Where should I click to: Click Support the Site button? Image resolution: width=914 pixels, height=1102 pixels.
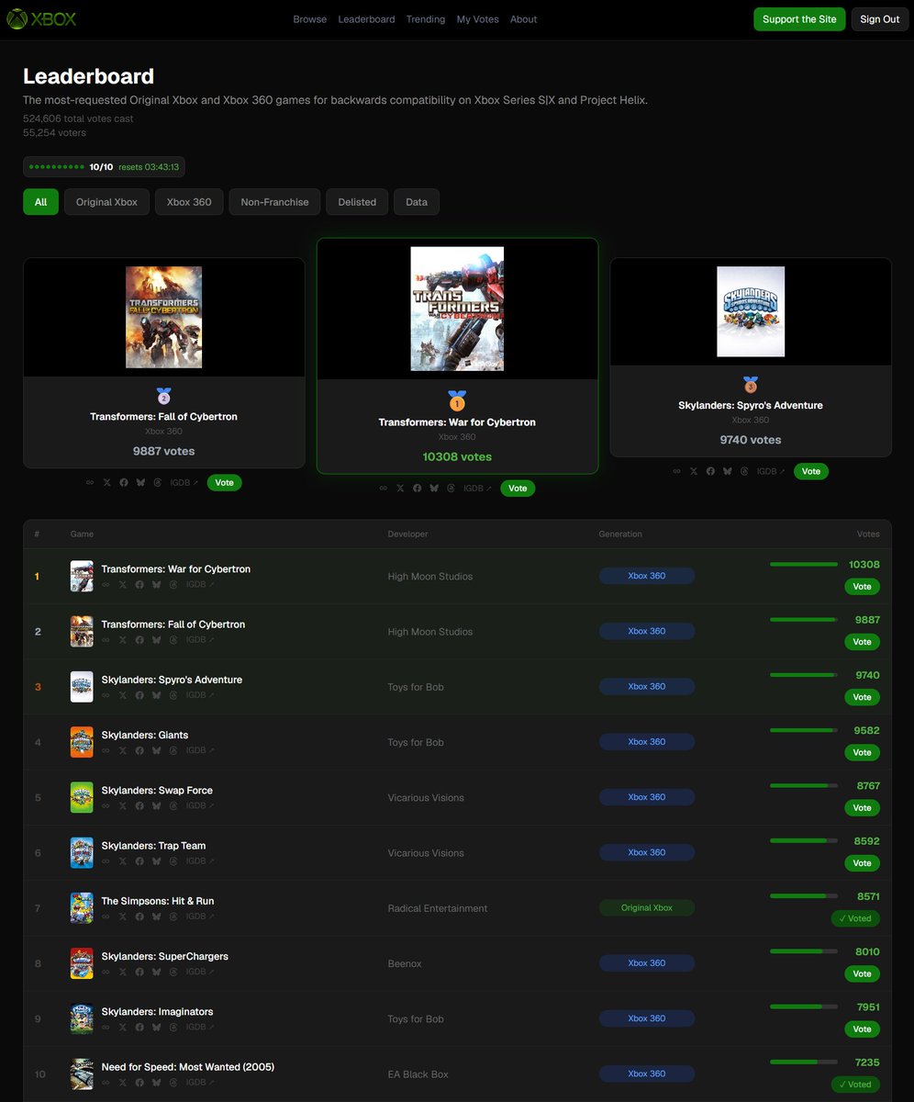tap(800, 19)
